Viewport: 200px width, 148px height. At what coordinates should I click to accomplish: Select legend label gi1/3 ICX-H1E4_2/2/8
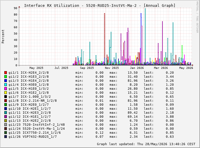point(29,81)
